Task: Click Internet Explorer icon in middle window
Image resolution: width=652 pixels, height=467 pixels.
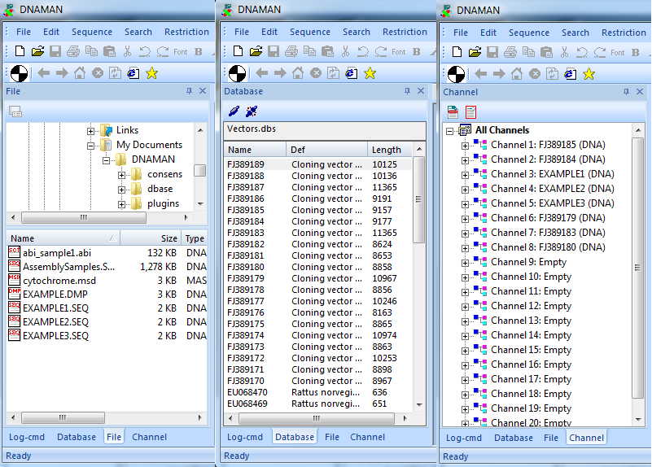Action: point(352,73)
